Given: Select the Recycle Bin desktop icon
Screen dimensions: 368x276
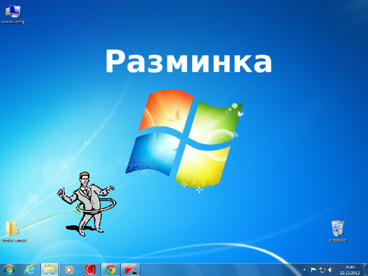Looking at the screenshot, I should 338,231.
